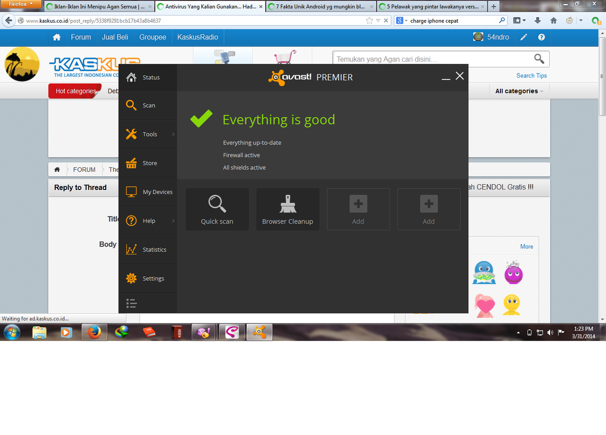Screen dimensions: 606x435
Task: Go to FORUM in breadcrumb
Action: 84,170
